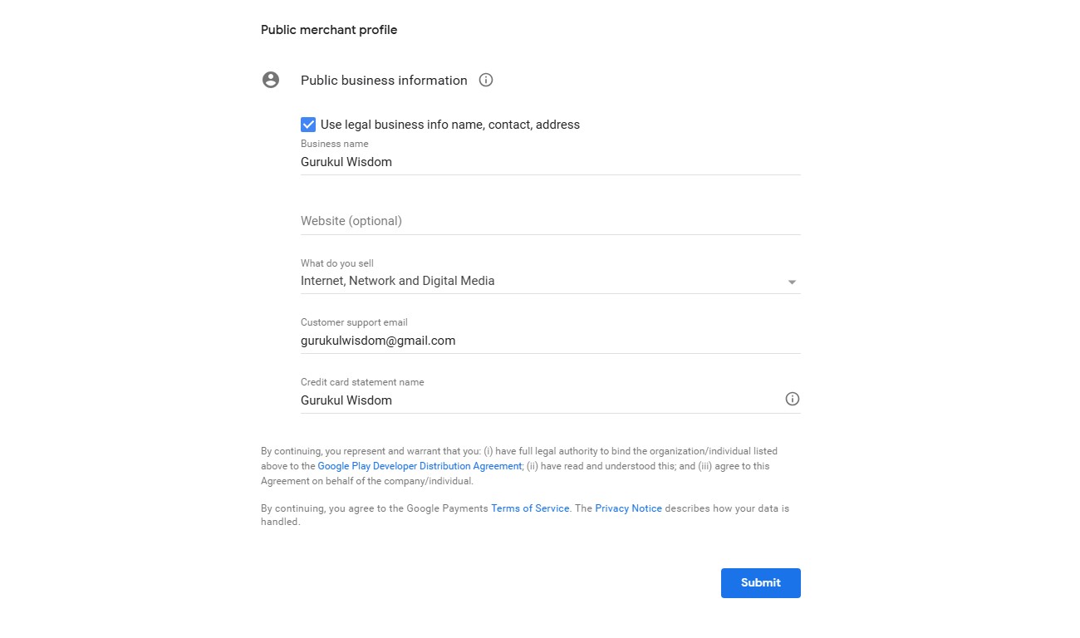The image size is (1080, 638).
Task: Click info icon beside Public business information
Action: [487, 81]
